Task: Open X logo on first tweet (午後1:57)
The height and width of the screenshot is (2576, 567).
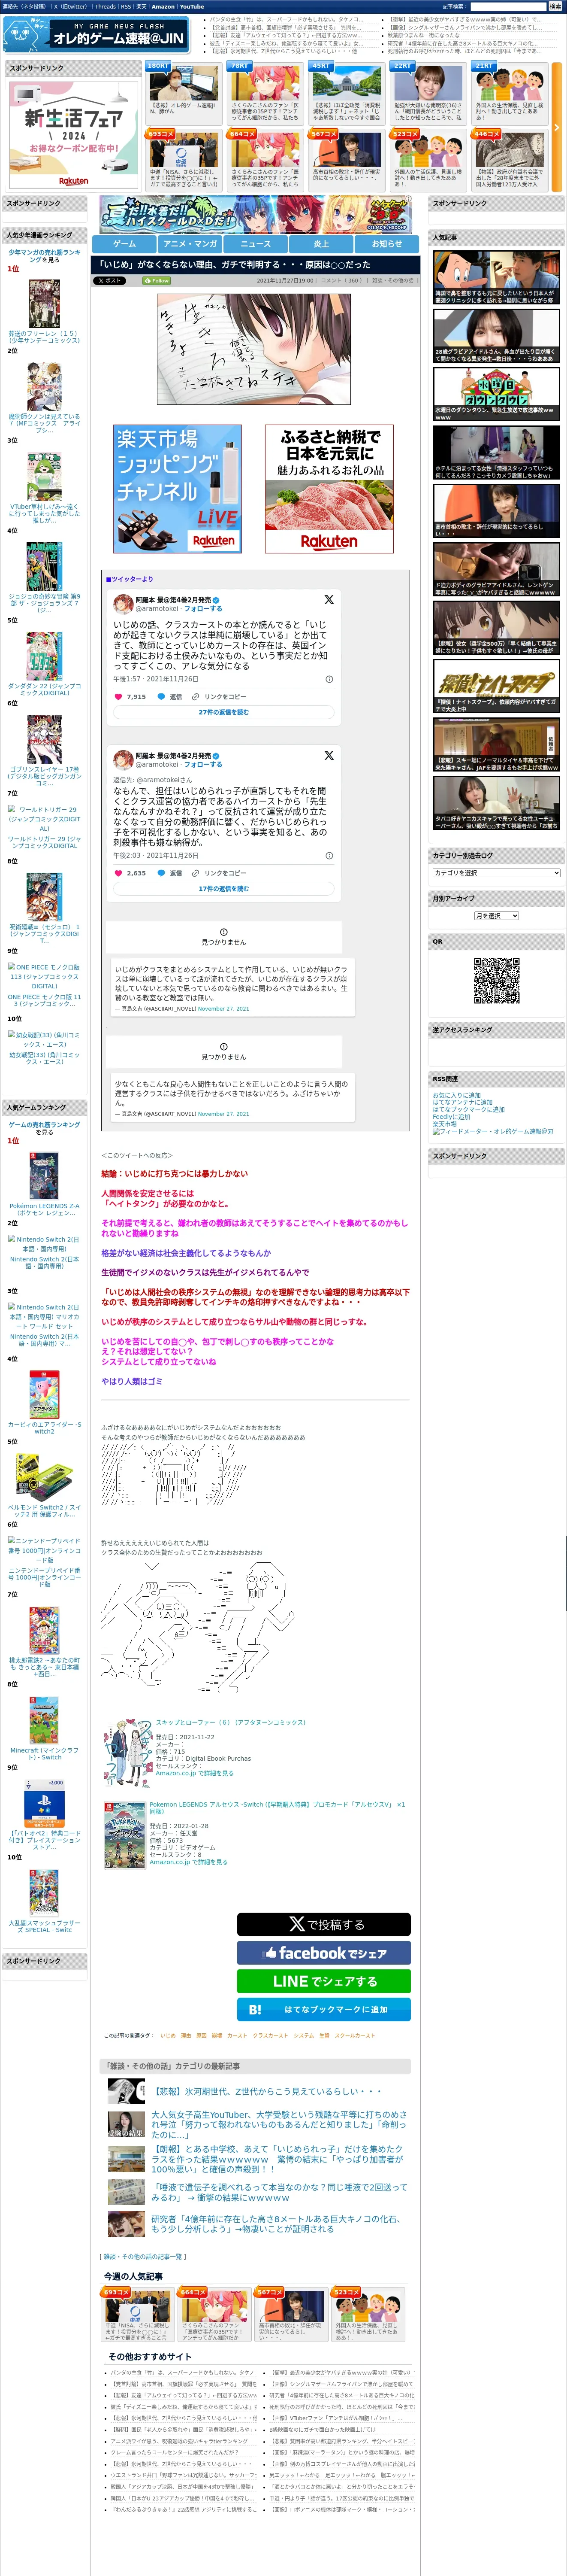Action: pos(329,600)
